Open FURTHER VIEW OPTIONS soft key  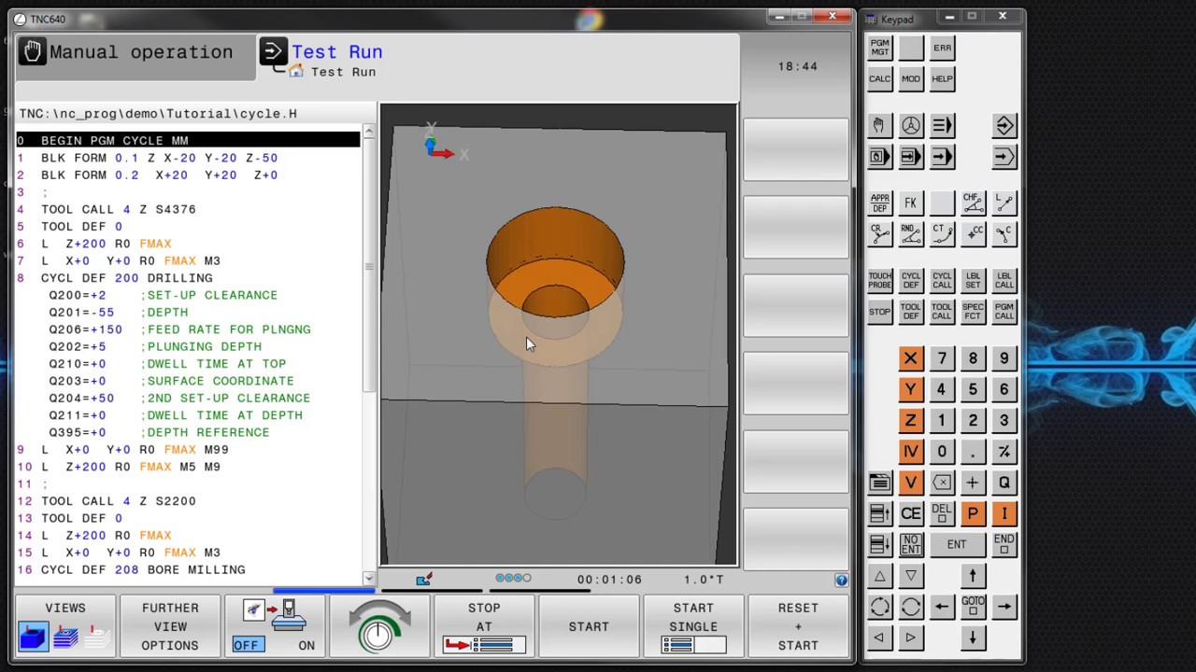pyautogui.click(x=170, y=626)
